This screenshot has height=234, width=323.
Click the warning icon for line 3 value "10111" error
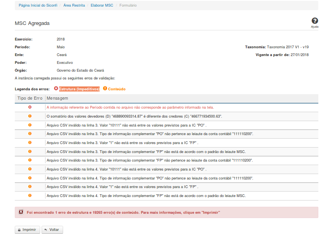(x=30, y=125)
